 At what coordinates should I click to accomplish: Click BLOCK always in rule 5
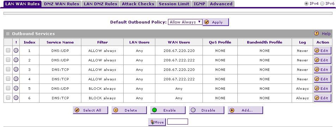tap(102, 88)
